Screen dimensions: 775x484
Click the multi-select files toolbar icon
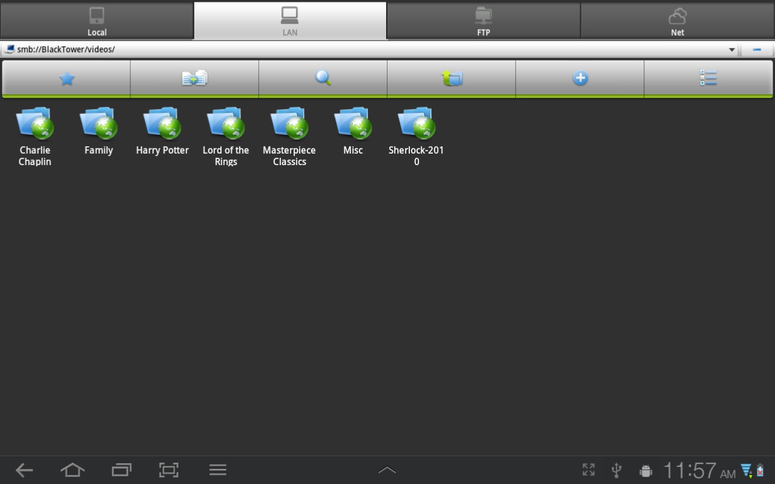194,78
